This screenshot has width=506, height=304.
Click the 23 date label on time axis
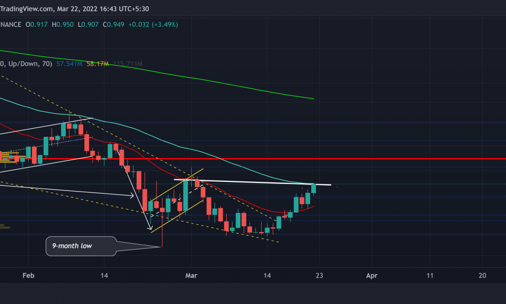(x=319, y=276)
